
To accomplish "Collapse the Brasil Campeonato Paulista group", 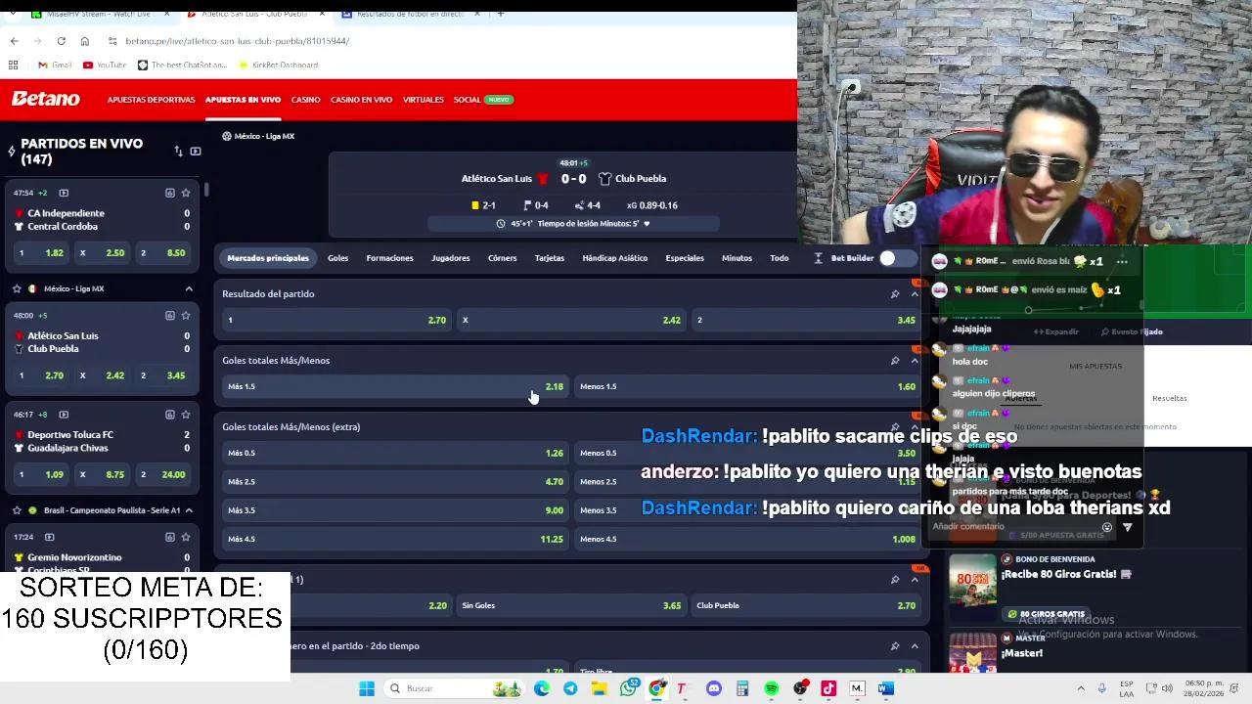I will [x=189, y=510].
